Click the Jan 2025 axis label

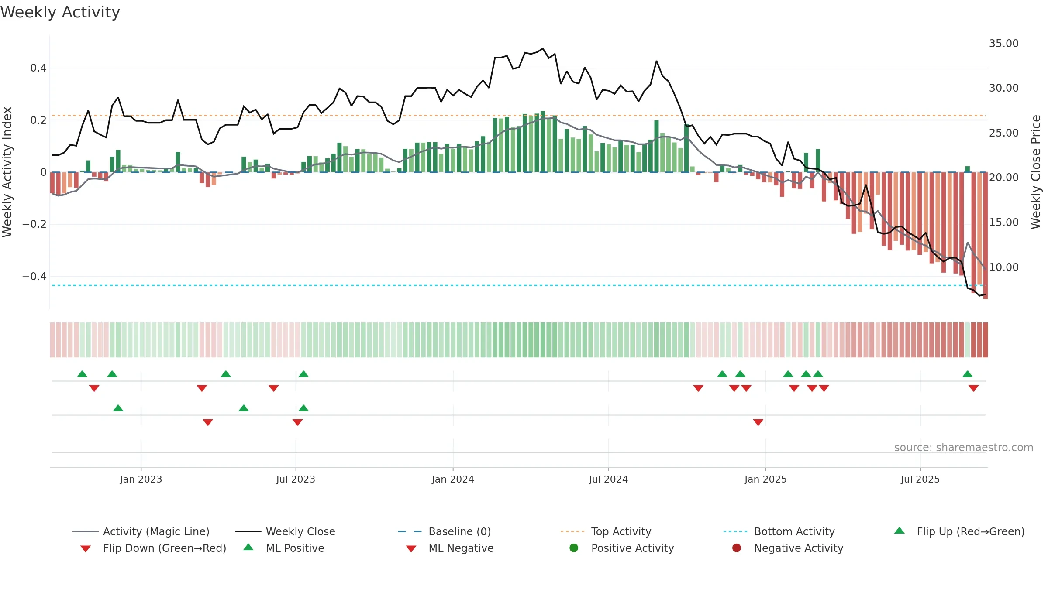click(x=765, y=479)
